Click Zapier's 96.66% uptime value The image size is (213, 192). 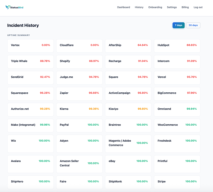click(x=94, y=93)
